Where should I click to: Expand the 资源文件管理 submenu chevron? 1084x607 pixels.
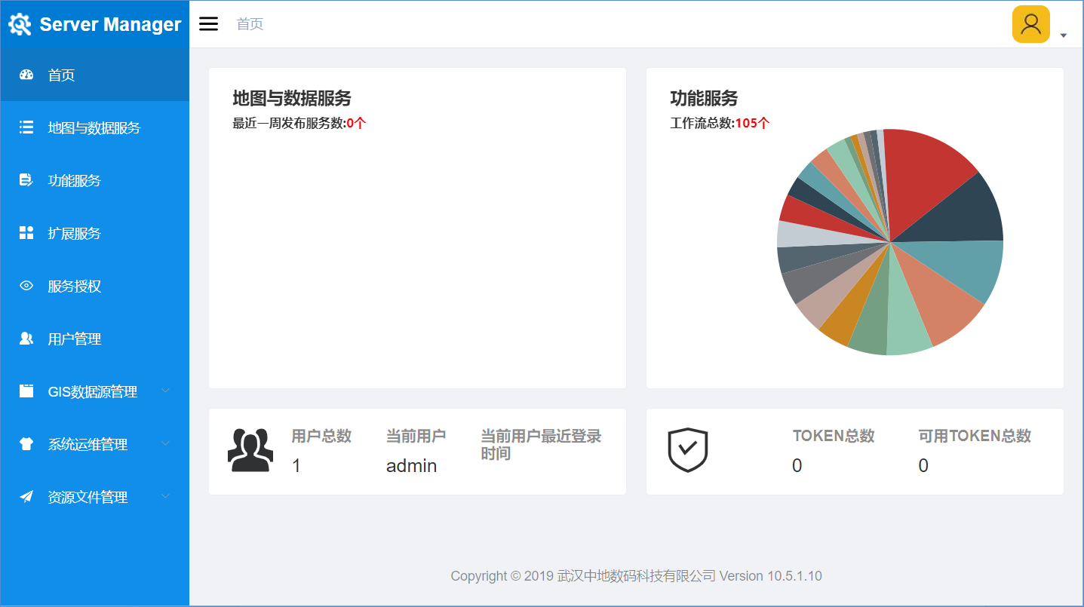click(x=166, y=496)
